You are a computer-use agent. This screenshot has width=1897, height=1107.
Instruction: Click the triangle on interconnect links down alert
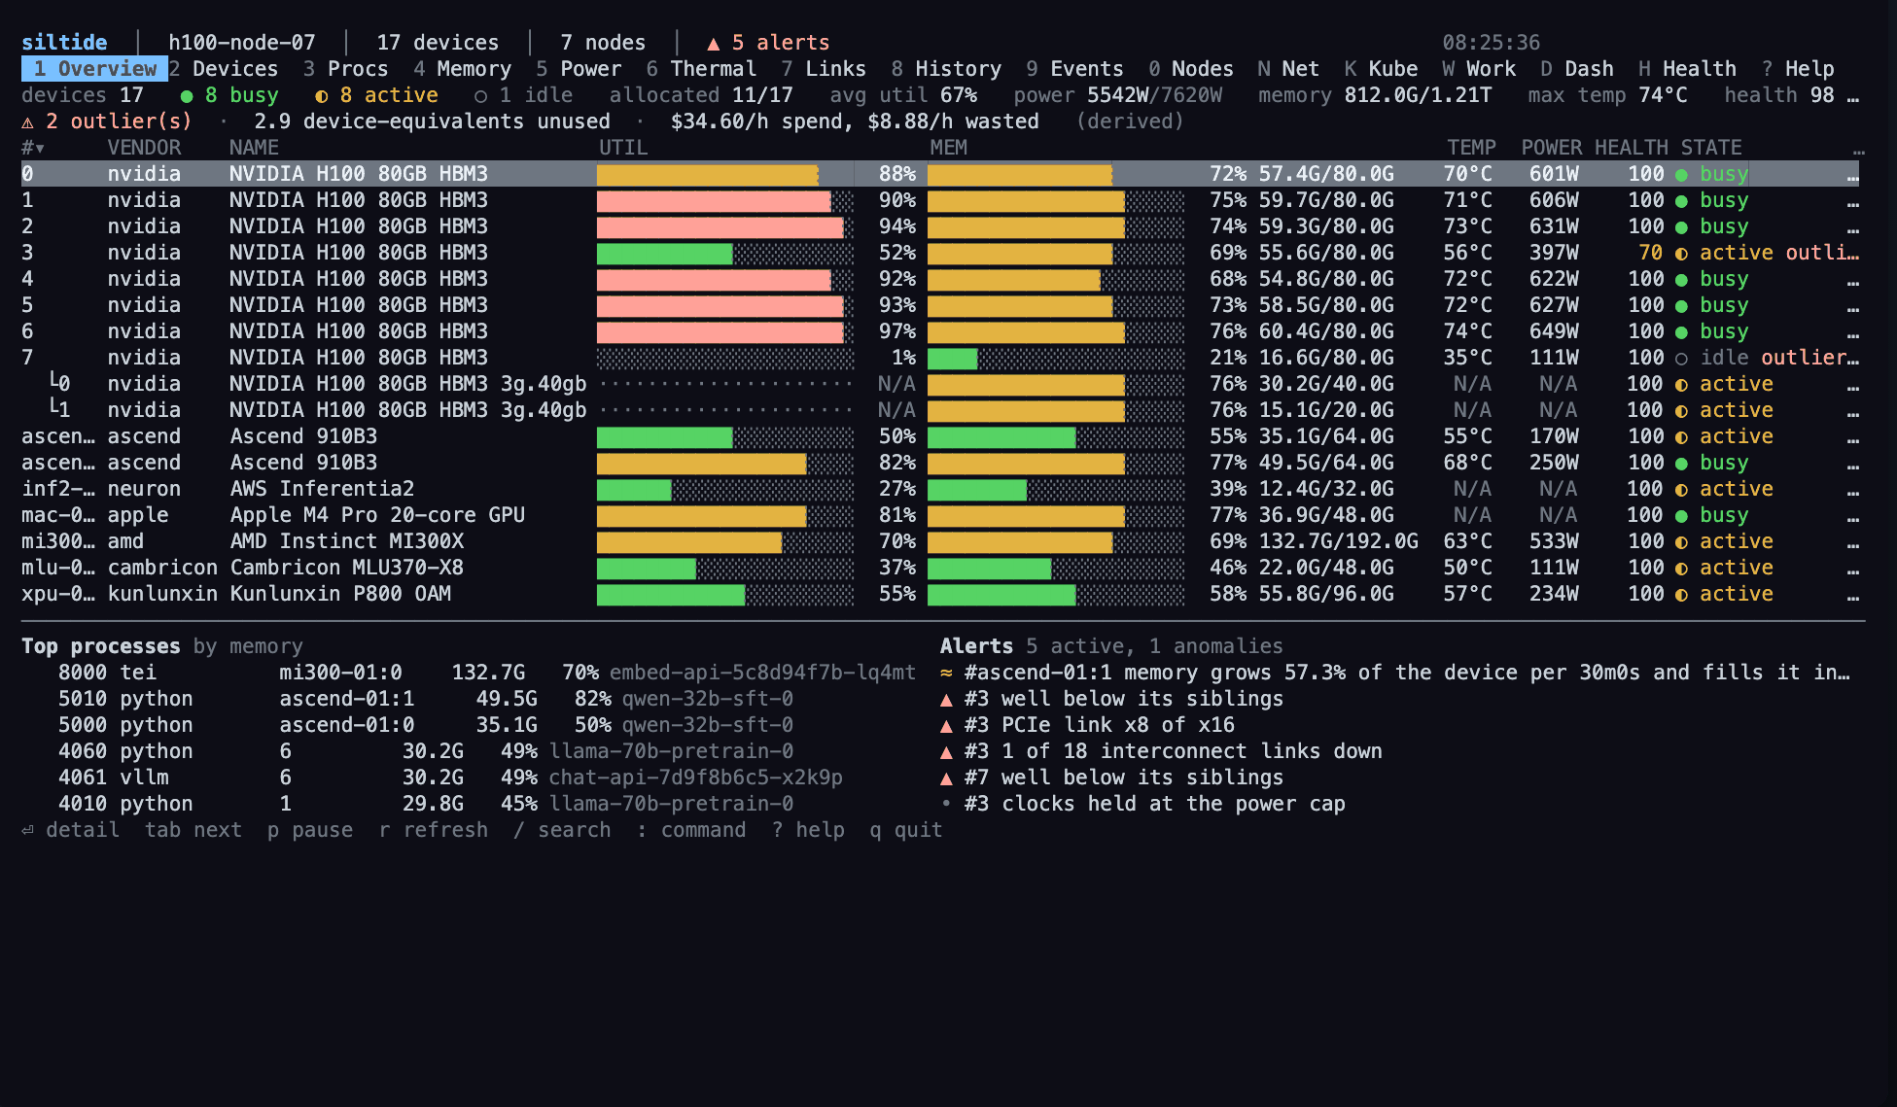(x=946, y=751)
